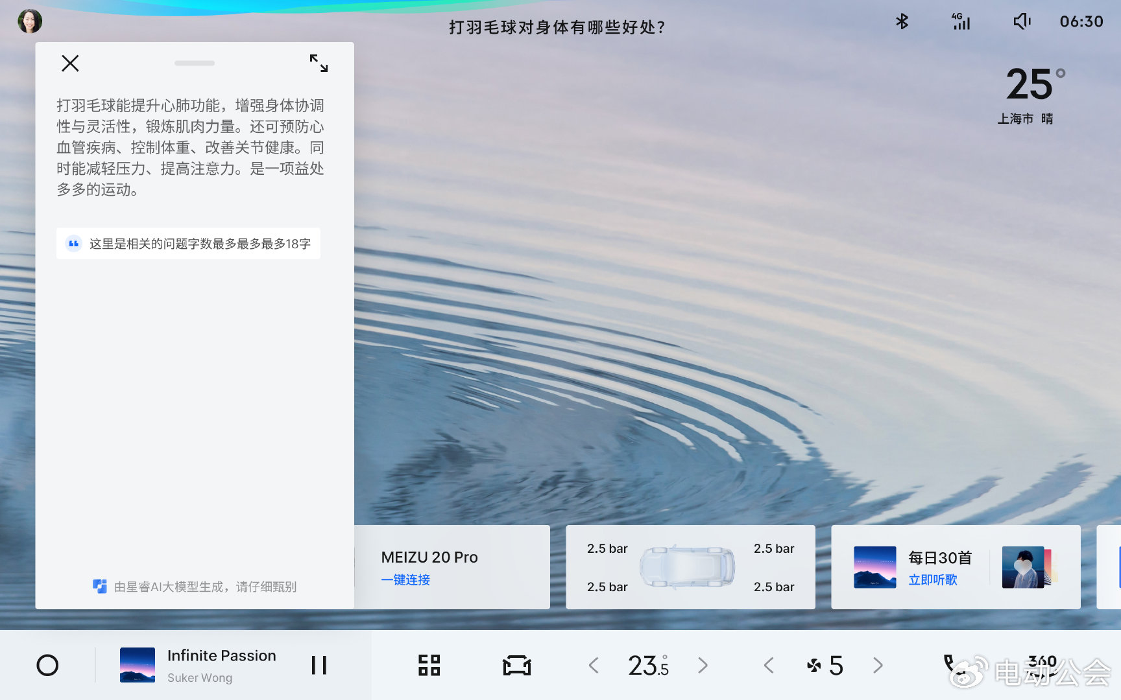Open the tire pressure car image

click(x=688, y=566)
